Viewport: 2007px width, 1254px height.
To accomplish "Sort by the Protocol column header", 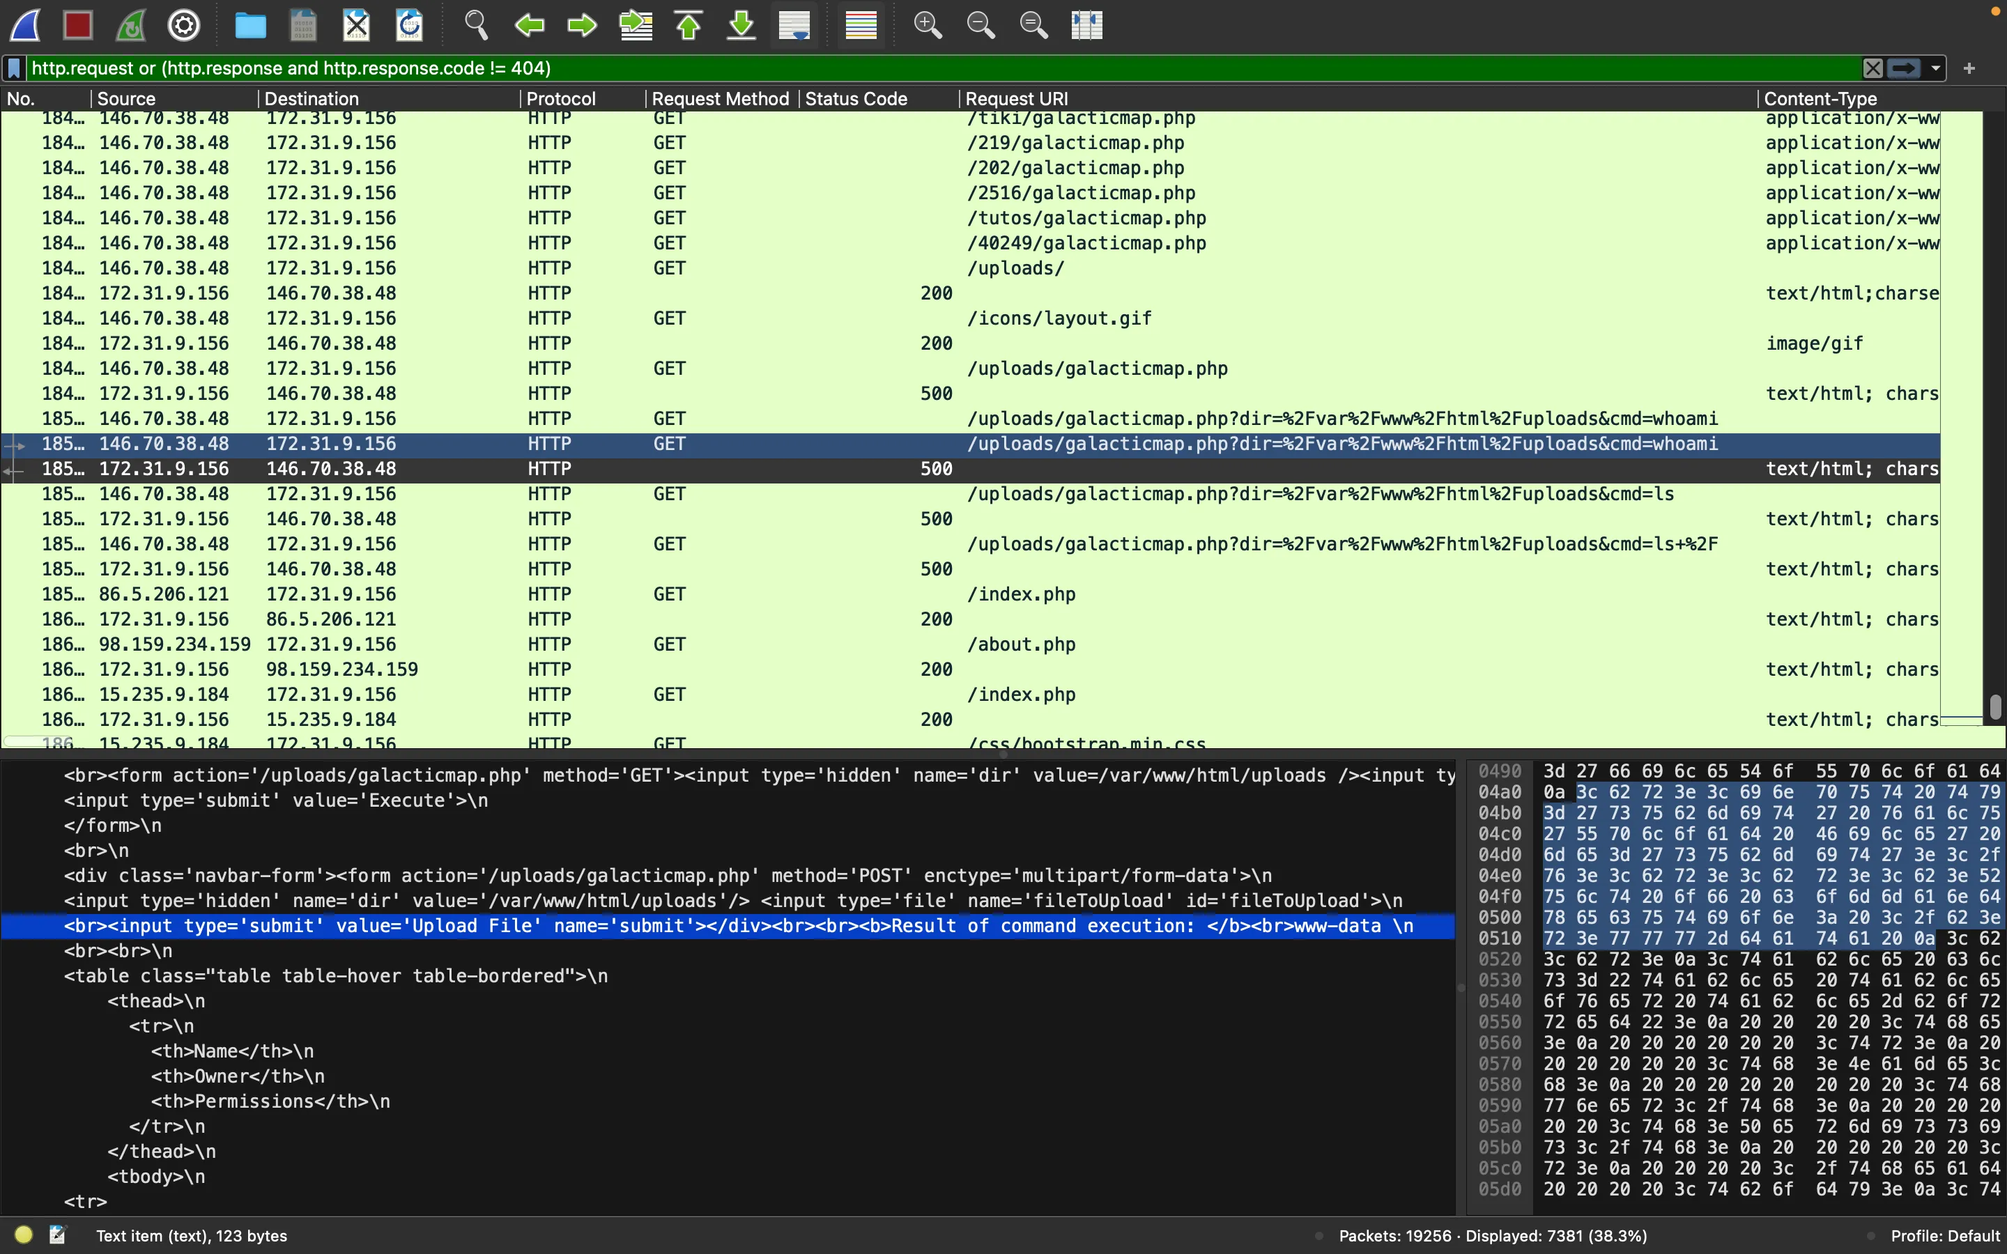I will point(582,99).
